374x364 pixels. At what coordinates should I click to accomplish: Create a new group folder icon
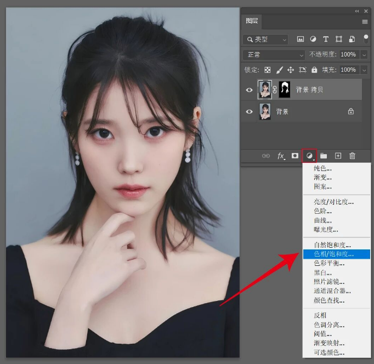[324, 156]
